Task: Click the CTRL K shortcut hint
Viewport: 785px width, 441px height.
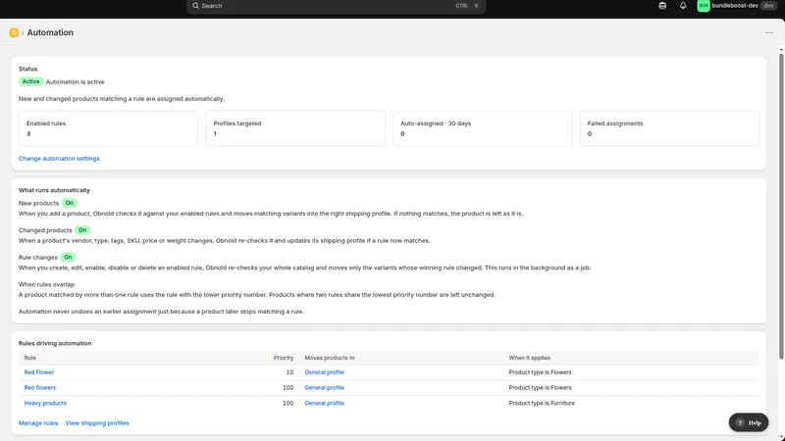Action: click(x=467, y=6)
